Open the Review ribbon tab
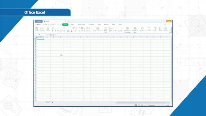 point(106,24)
